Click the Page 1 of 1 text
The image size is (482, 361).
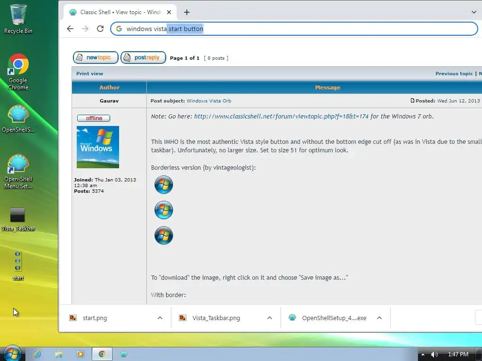point(185,58)
